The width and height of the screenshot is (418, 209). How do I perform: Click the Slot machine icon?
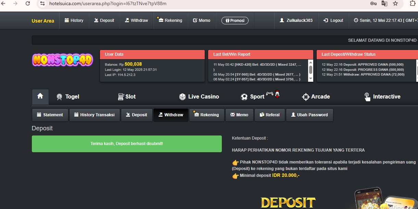[x=121, y=97]
